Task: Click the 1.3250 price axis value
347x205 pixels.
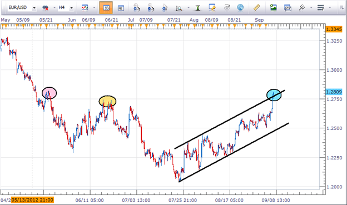Action: (x=334, y=41)
